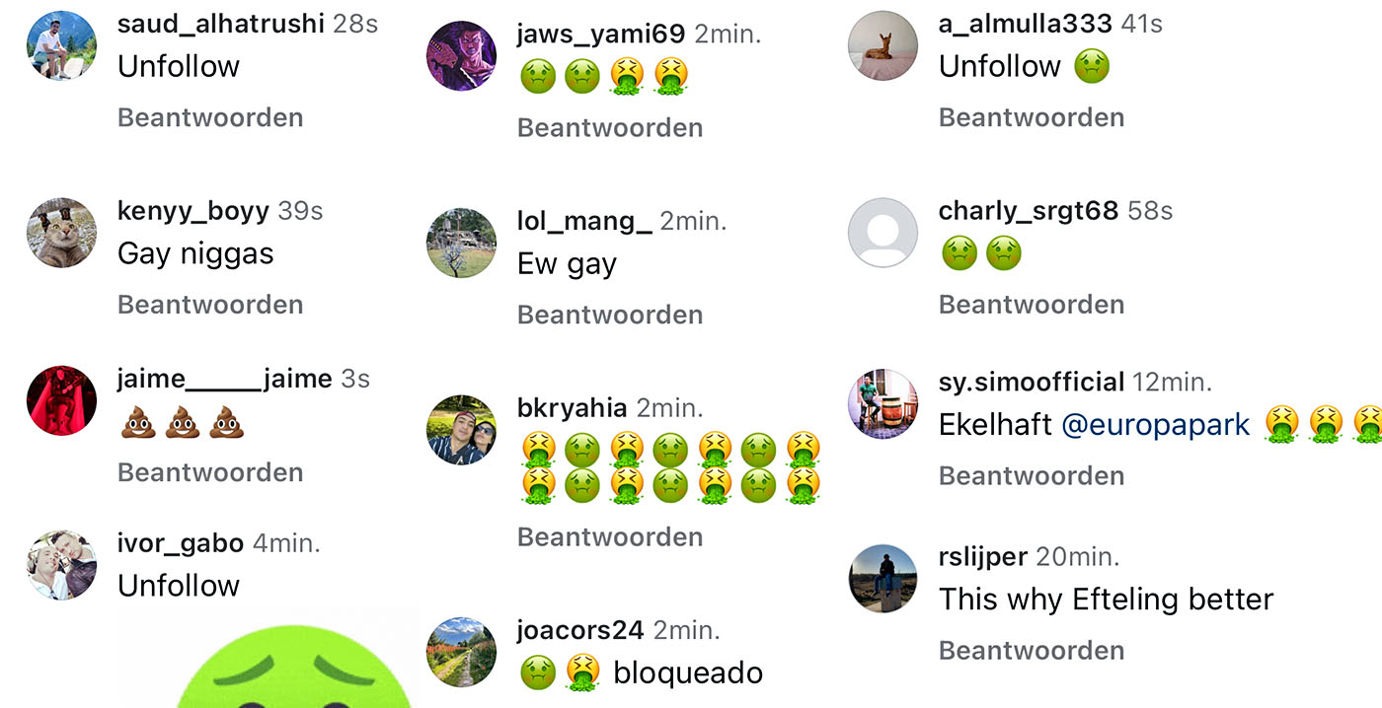Screen dimensions: 1382x708
Task: Open the jaws_yami69 username link
Action: coord(601,35)
